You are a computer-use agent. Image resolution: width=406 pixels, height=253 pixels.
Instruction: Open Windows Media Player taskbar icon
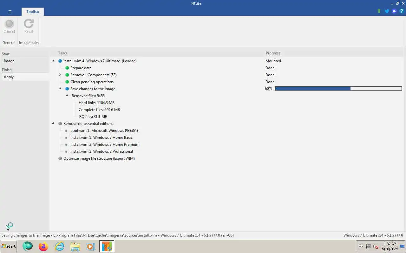(x=91, y=246)
